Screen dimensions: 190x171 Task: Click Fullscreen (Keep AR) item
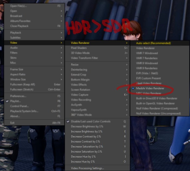[34, 85]
